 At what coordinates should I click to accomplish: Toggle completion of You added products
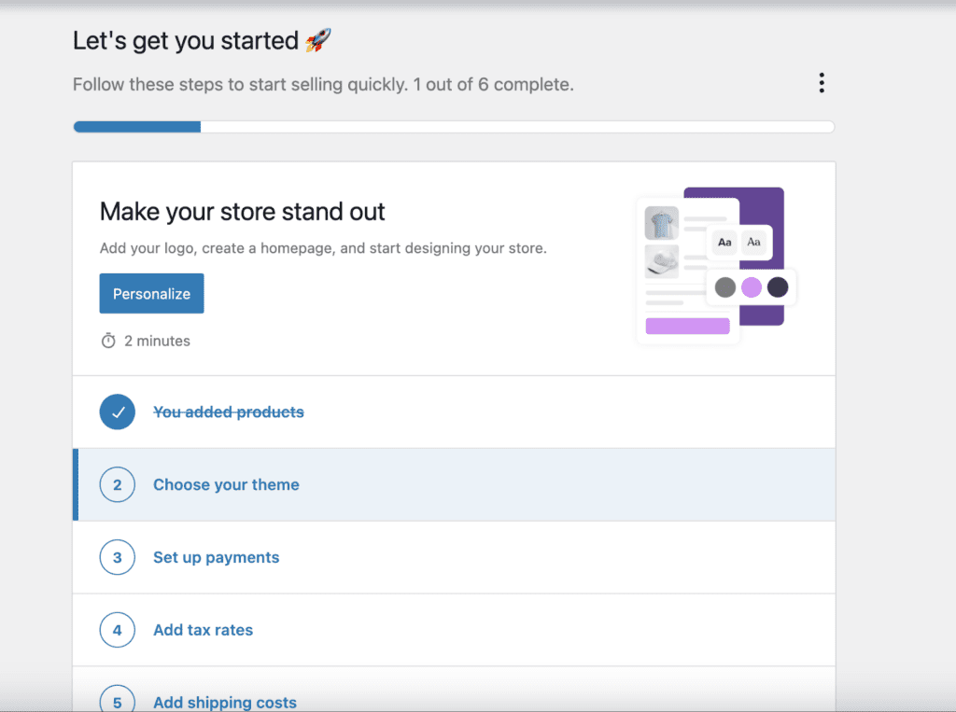(229, 412)
